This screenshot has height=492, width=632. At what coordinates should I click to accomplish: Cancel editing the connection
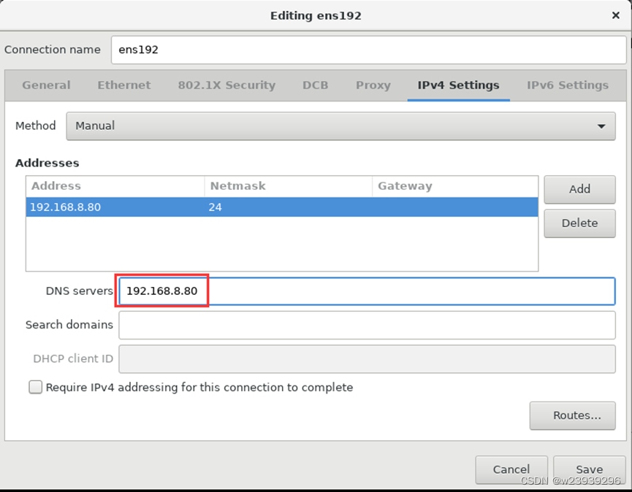click(511, 469)
